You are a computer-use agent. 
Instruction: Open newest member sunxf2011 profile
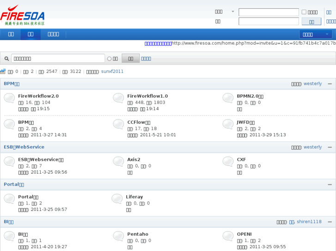pyautogui.click(x=112, y=71)
